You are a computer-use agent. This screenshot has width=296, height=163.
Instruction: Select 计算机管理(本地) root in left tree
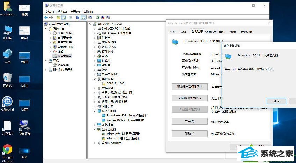pyautogui.click(x=59, y=24)
